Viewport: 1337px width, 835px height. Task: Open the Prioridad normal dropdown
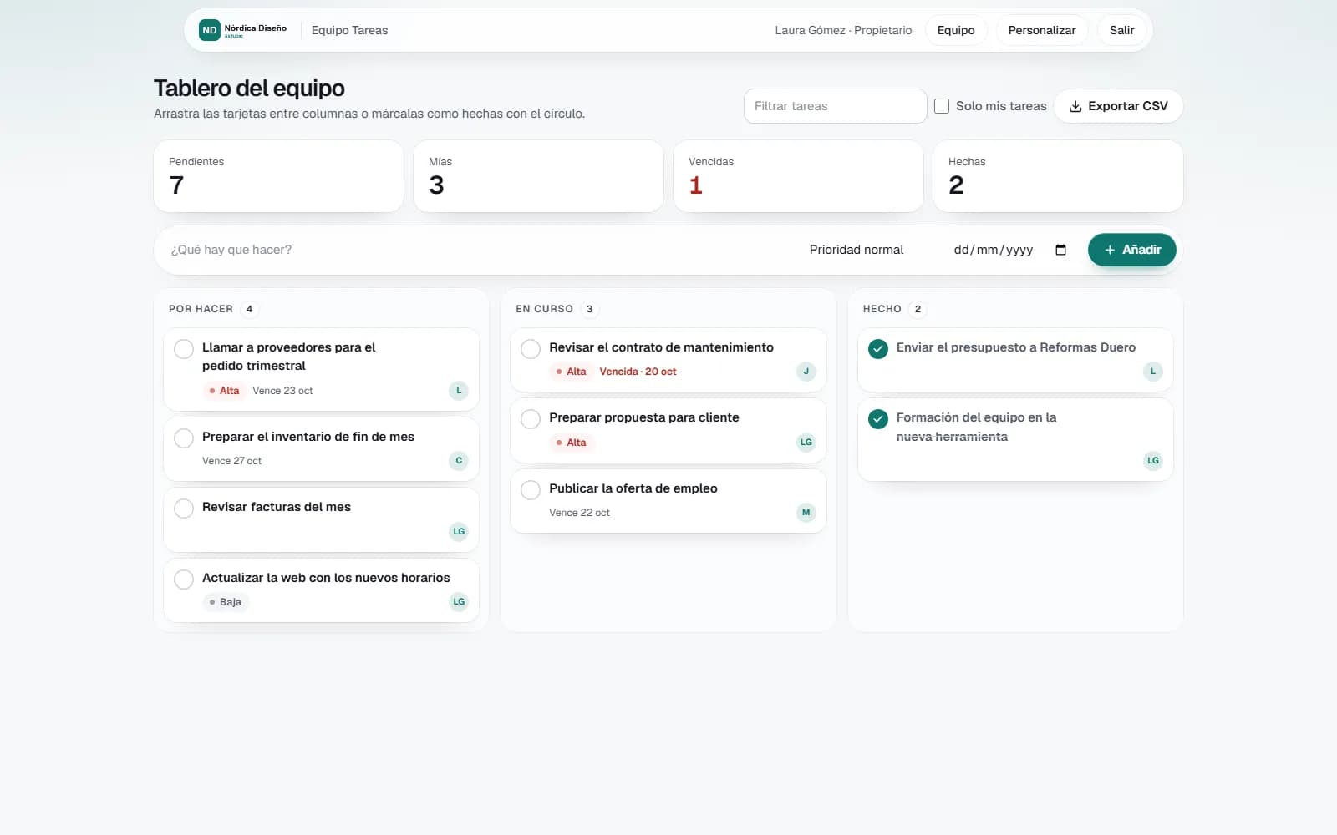click(x=869, y=250)
